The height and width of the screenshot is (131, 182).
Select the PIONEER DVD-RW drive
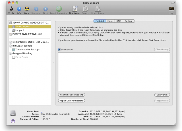30,34
